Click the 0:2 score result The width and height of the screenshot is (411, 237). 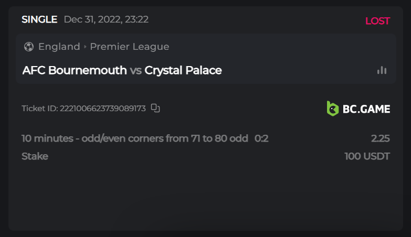point(261,138)
